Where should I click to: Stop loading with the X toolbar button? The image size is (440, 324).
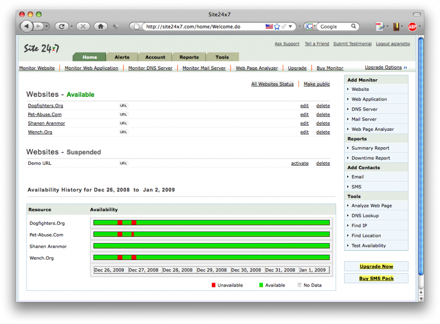[83, 26]
